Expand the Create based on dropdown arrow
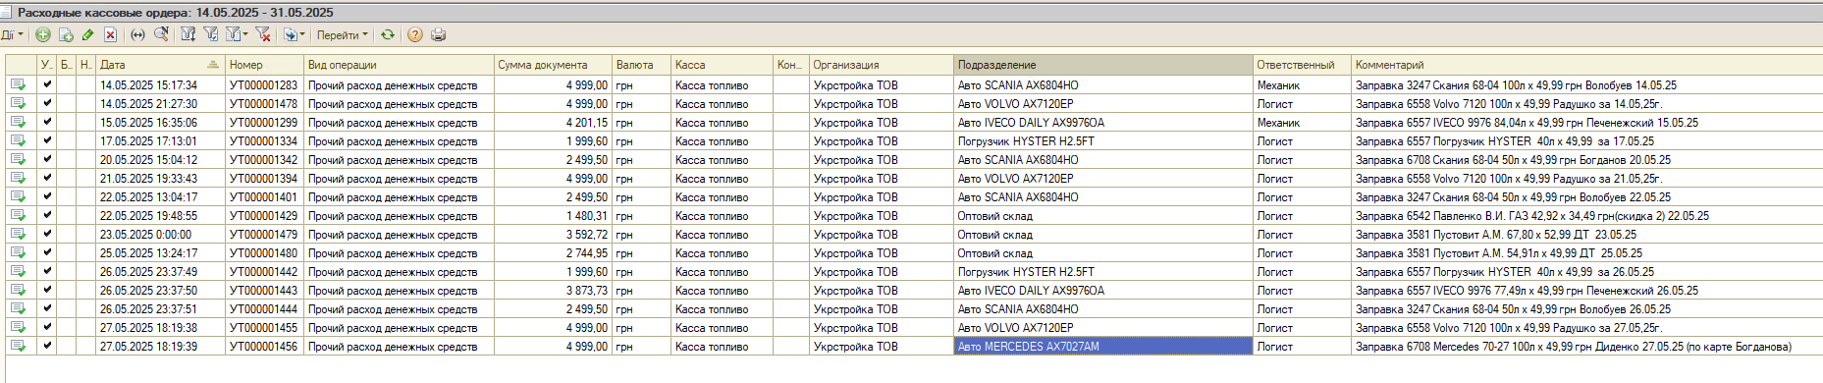The width and height of the screenshot is (1823, 383). pos(302,35)
